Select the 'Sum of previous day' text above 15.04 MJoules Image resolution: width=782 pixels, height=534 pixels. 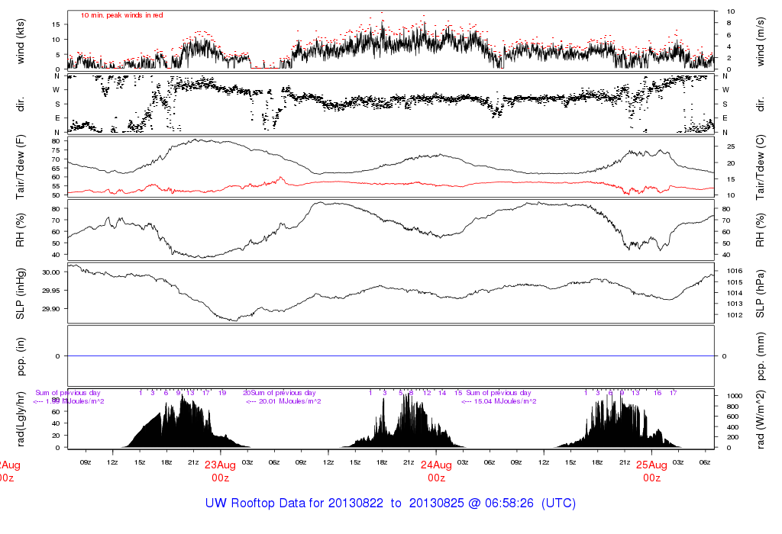[499, 393]
